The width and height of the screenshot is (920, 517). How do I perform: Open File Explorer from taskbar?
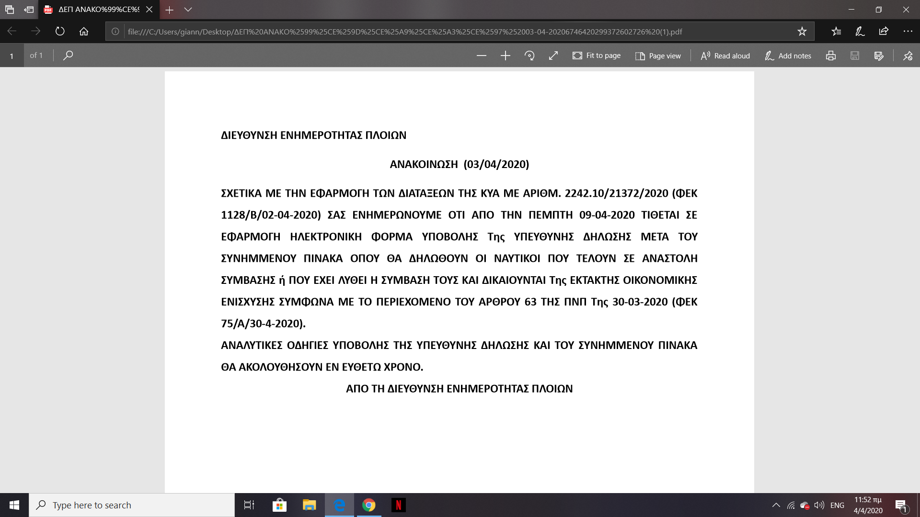click(x=310, y=505)
